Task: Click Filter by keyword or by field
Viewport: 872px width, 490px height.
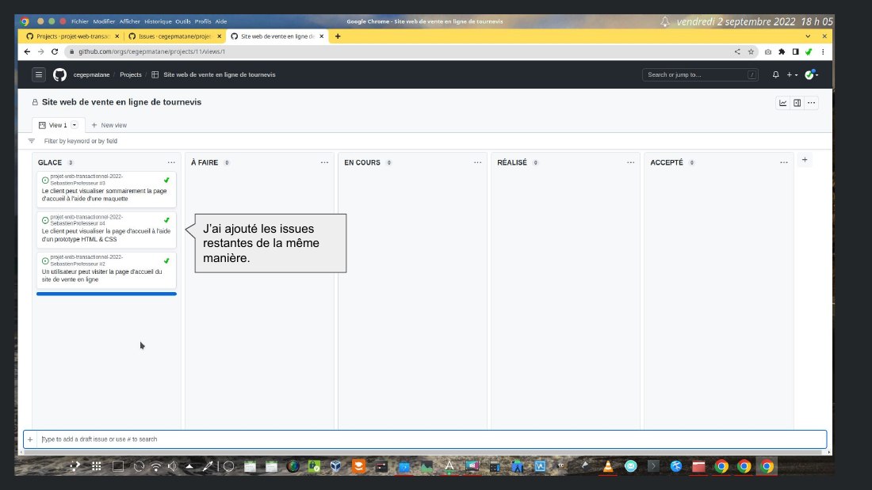Action: click(x=81, y=141)
